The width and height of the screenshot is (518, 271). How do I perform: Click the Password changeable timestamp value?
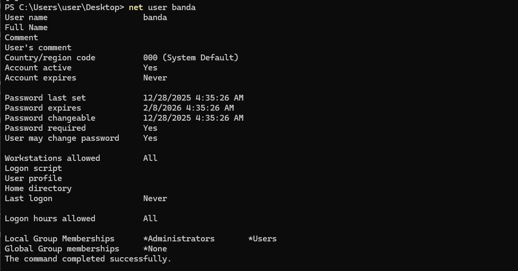[x=193, y=118]
